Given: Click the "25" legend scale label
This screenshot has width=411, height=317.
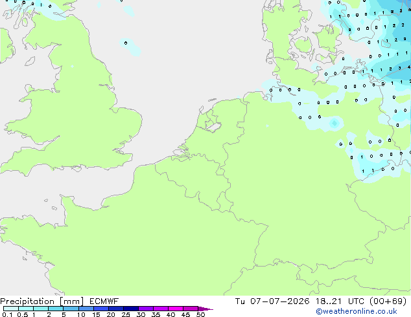Looking at the screenshot, I should pos(126,314).
